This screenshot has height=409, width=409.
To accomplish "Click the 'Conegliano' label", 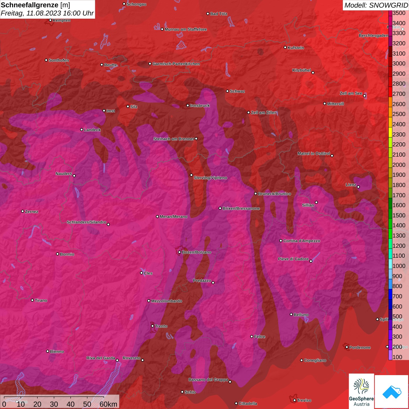I will (x=315, y=360).
